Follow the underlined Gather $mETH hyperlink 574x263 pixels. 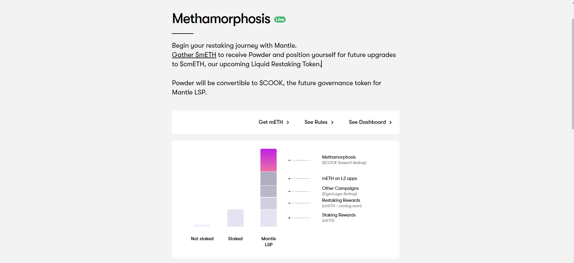(194, 55)
